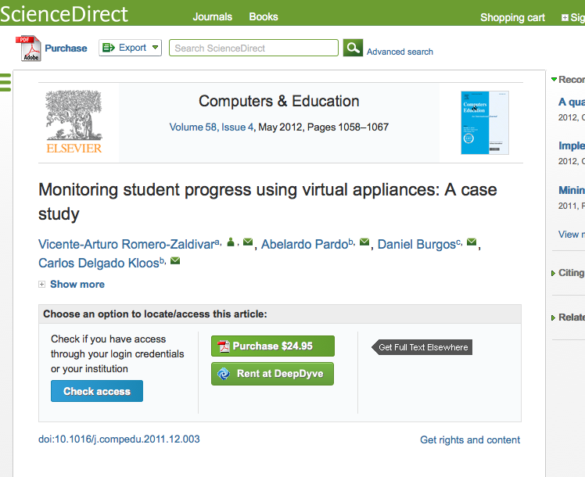Click the Elsevier tree logo

[74, 121]
